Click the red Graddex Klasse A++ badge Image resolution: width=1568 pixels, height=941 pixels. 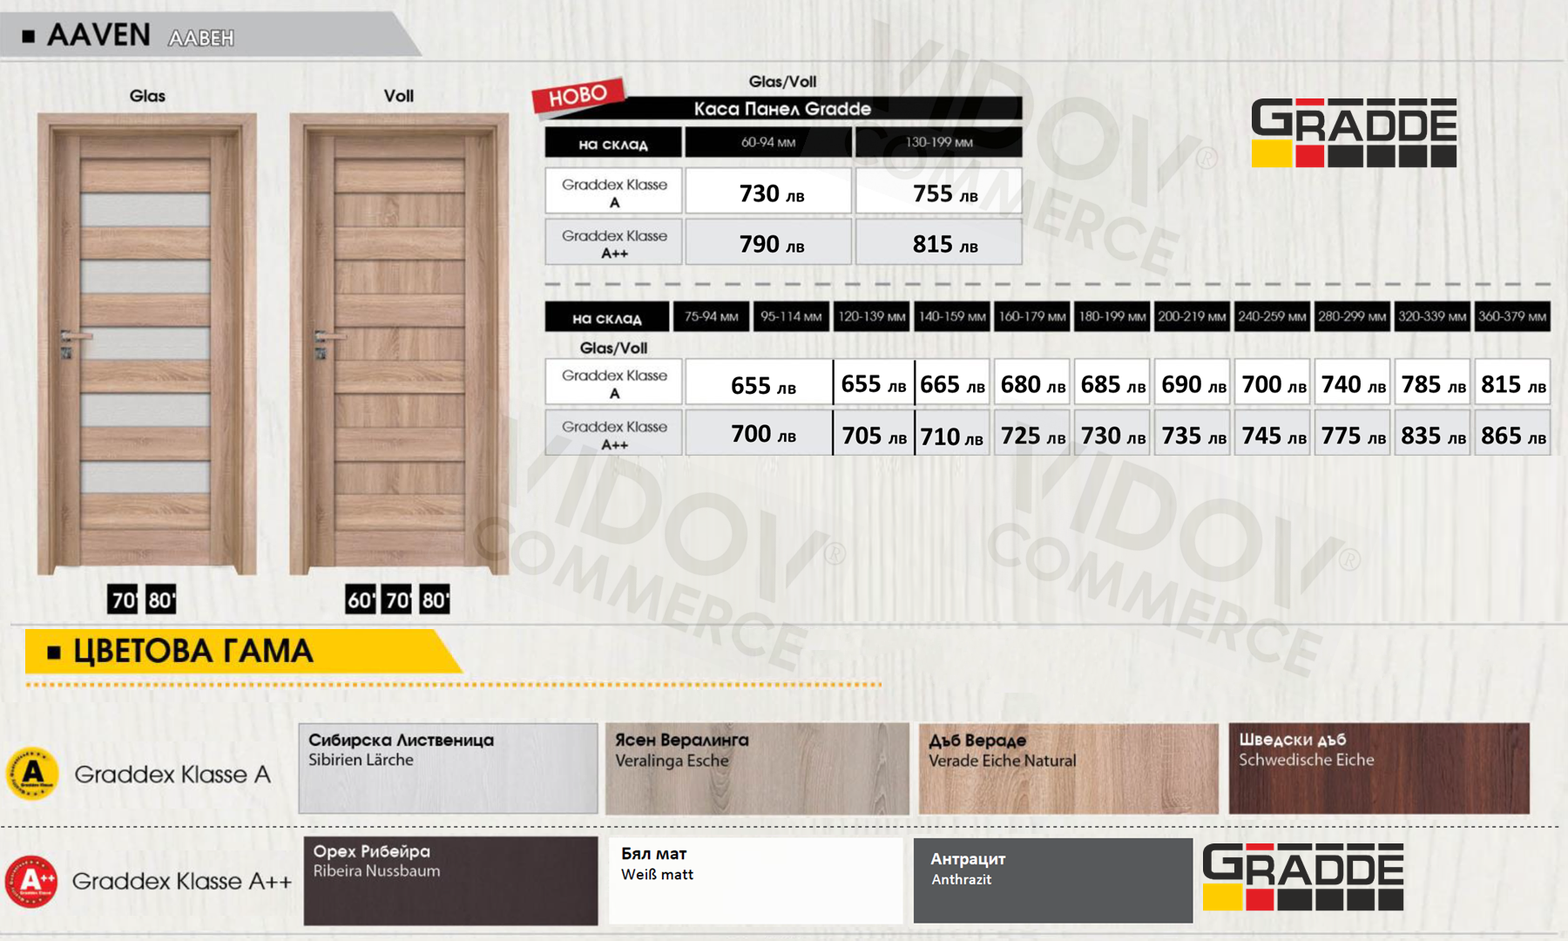pyautogui.click(x=31, y=881)
